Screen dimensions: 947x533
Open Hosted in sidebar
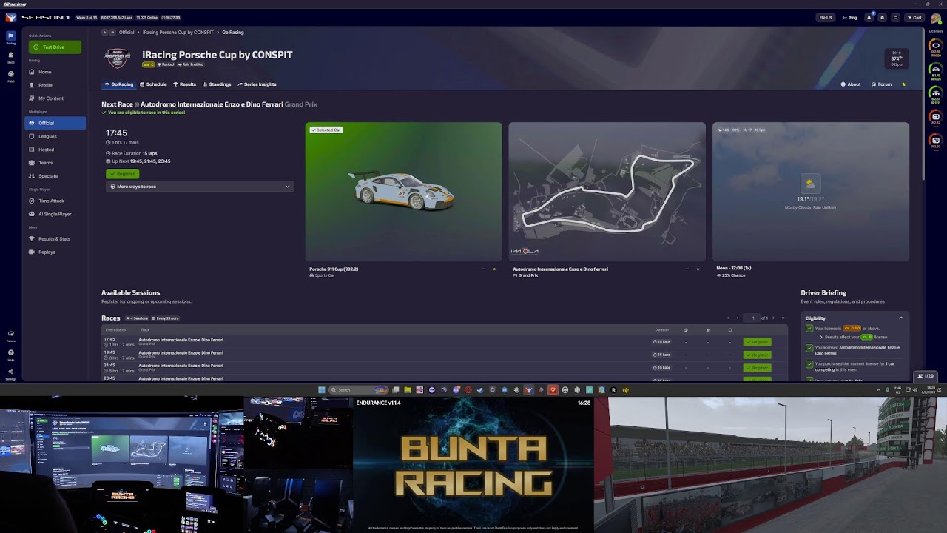click(55, 150)
